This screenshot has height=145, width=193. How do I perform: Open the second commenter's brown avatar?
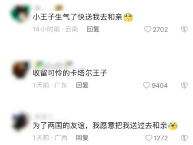coord(20,69)
